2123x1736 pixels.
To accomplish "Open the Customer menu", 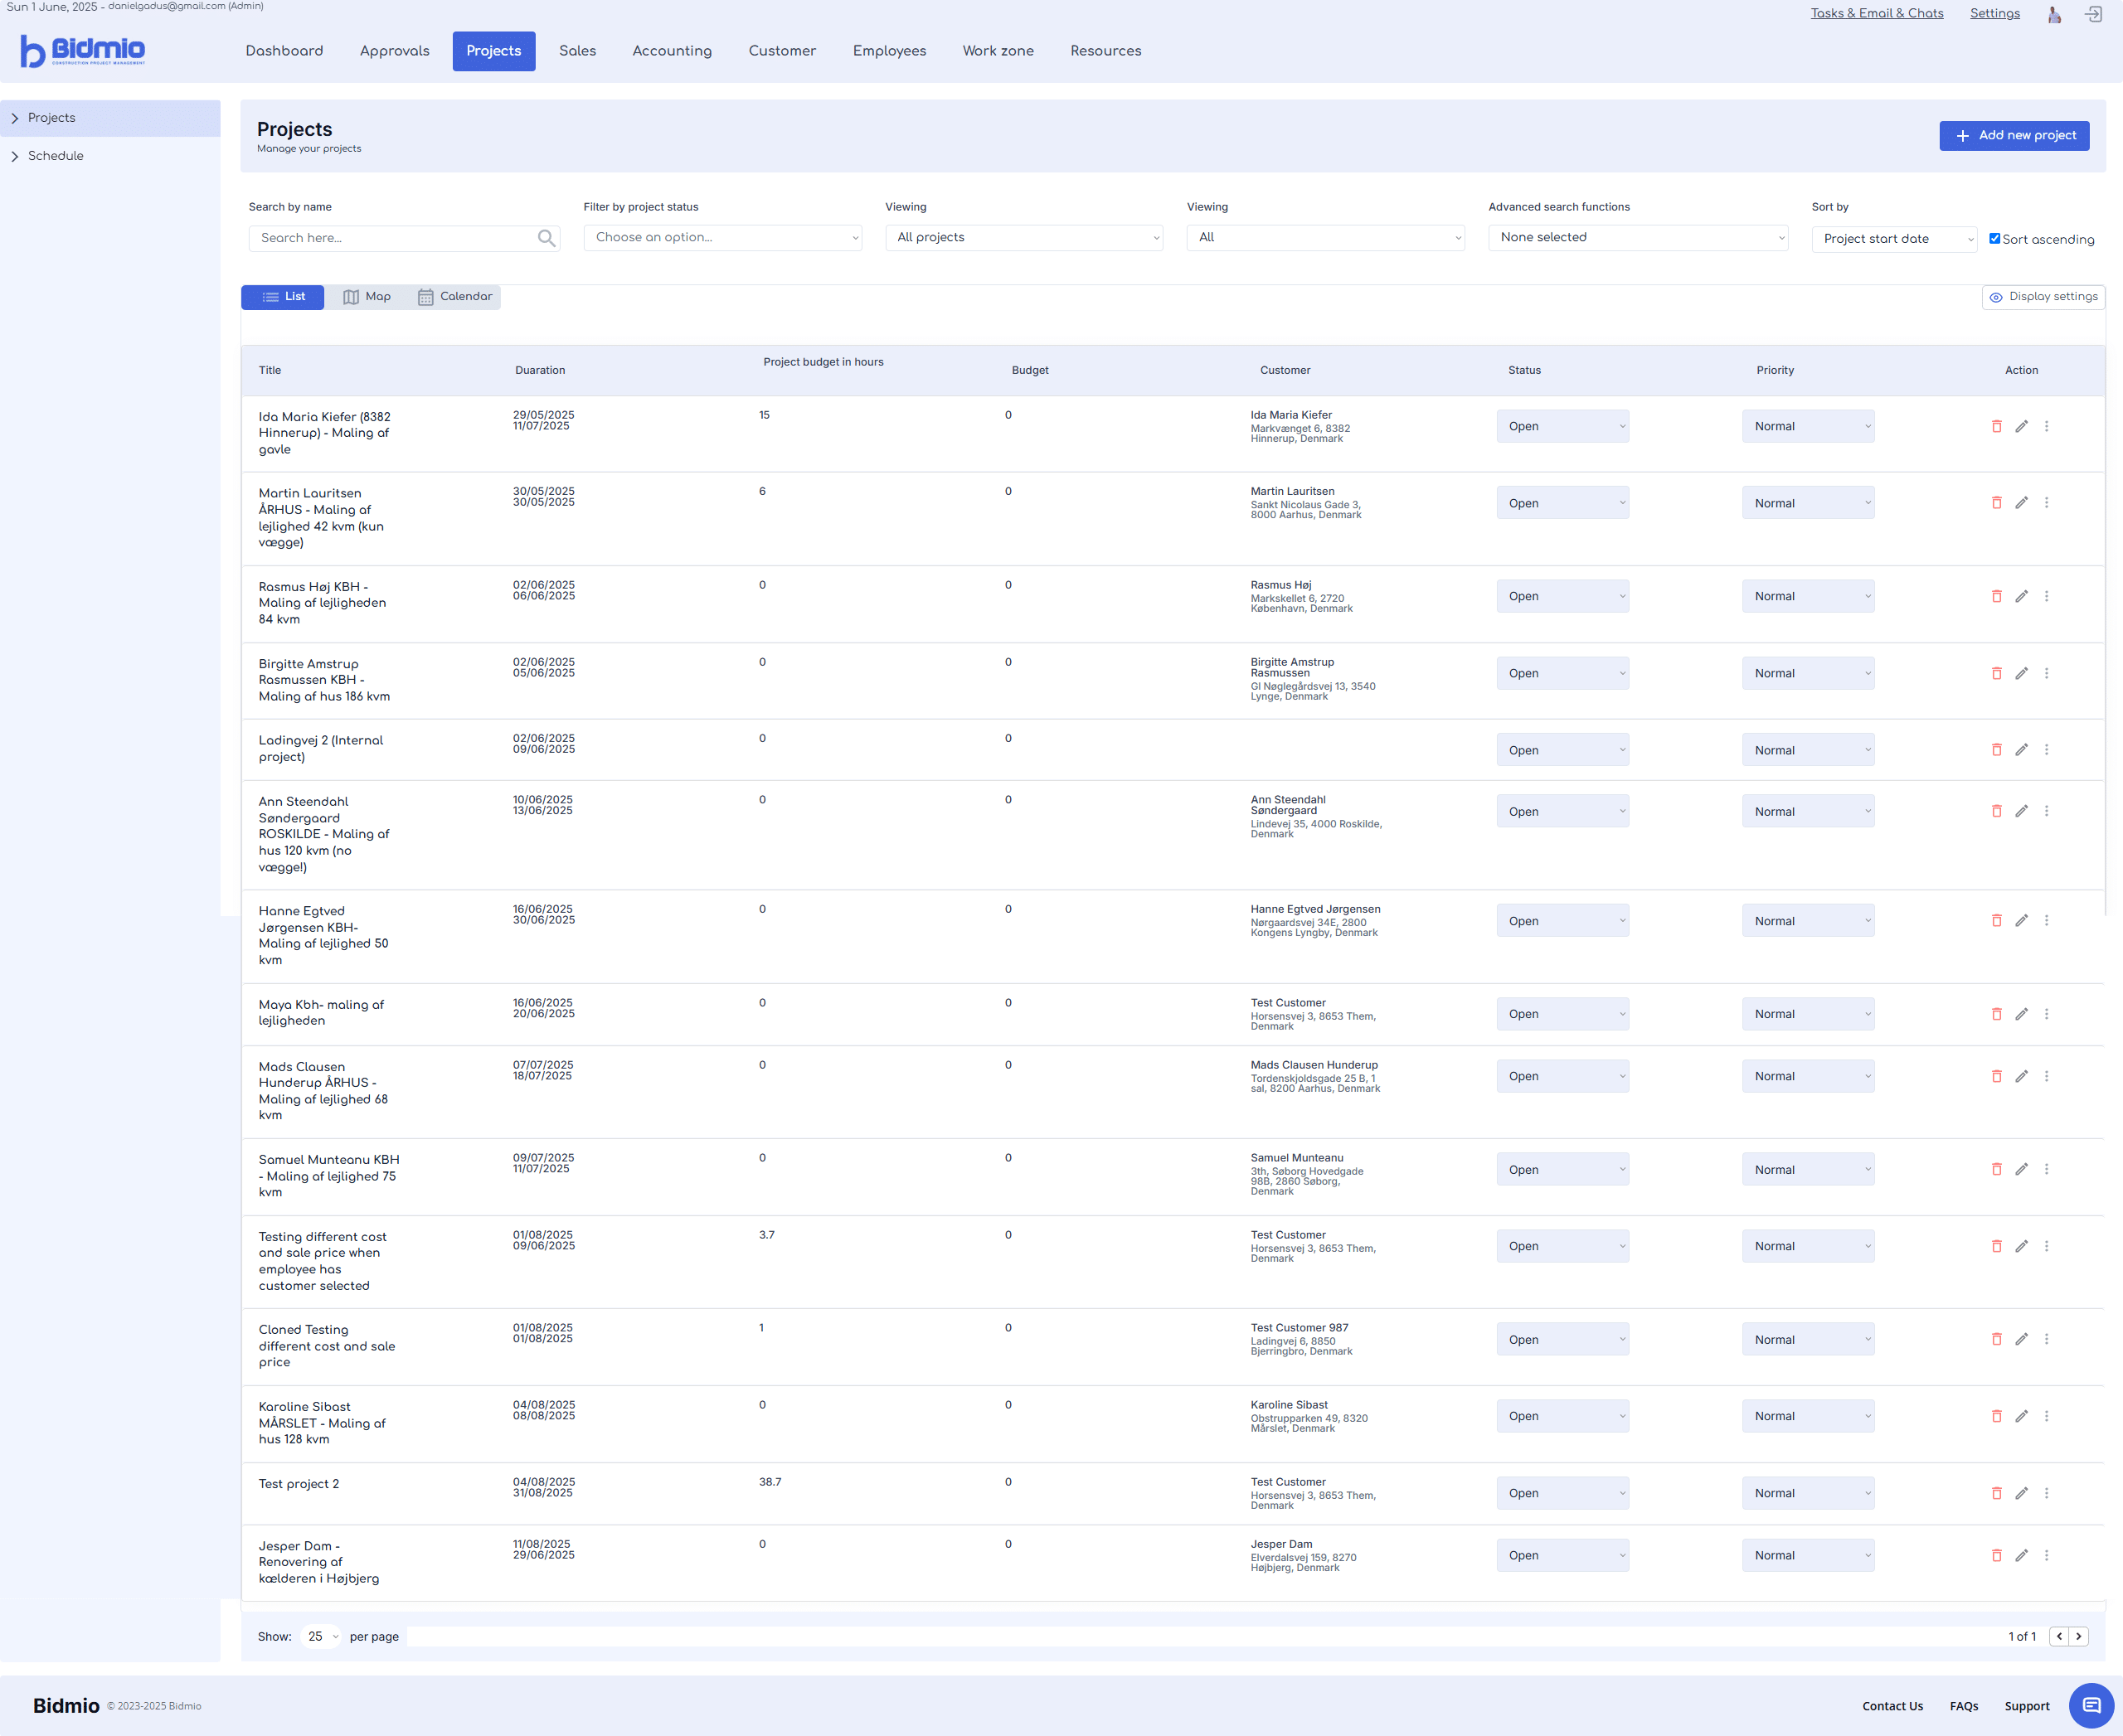I will point(781,51).
